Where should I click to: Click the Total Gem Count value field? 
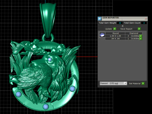[144, 23]
